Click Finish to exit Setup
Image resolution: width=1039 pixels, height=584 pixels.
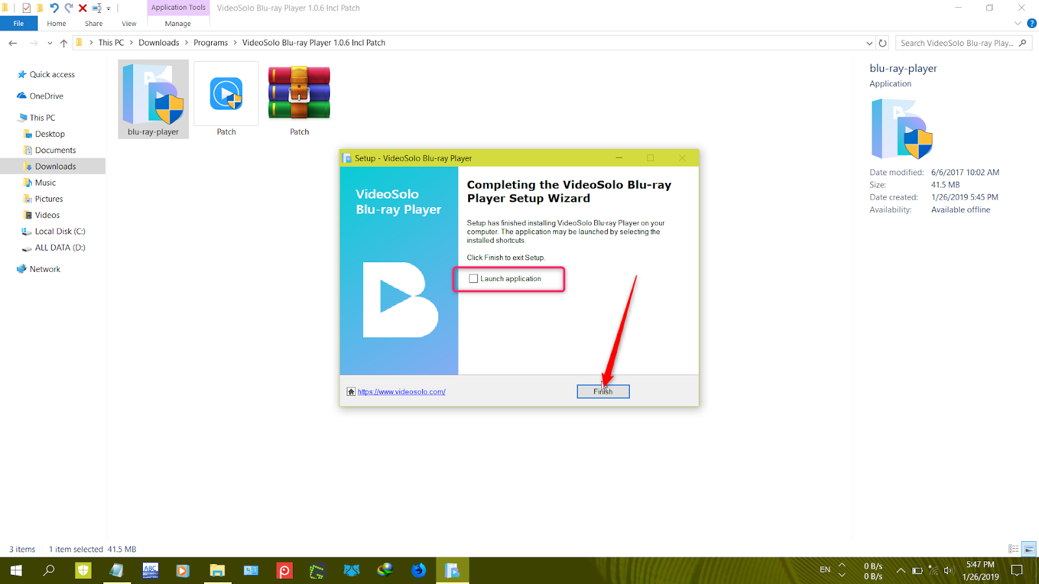[603, 391]
